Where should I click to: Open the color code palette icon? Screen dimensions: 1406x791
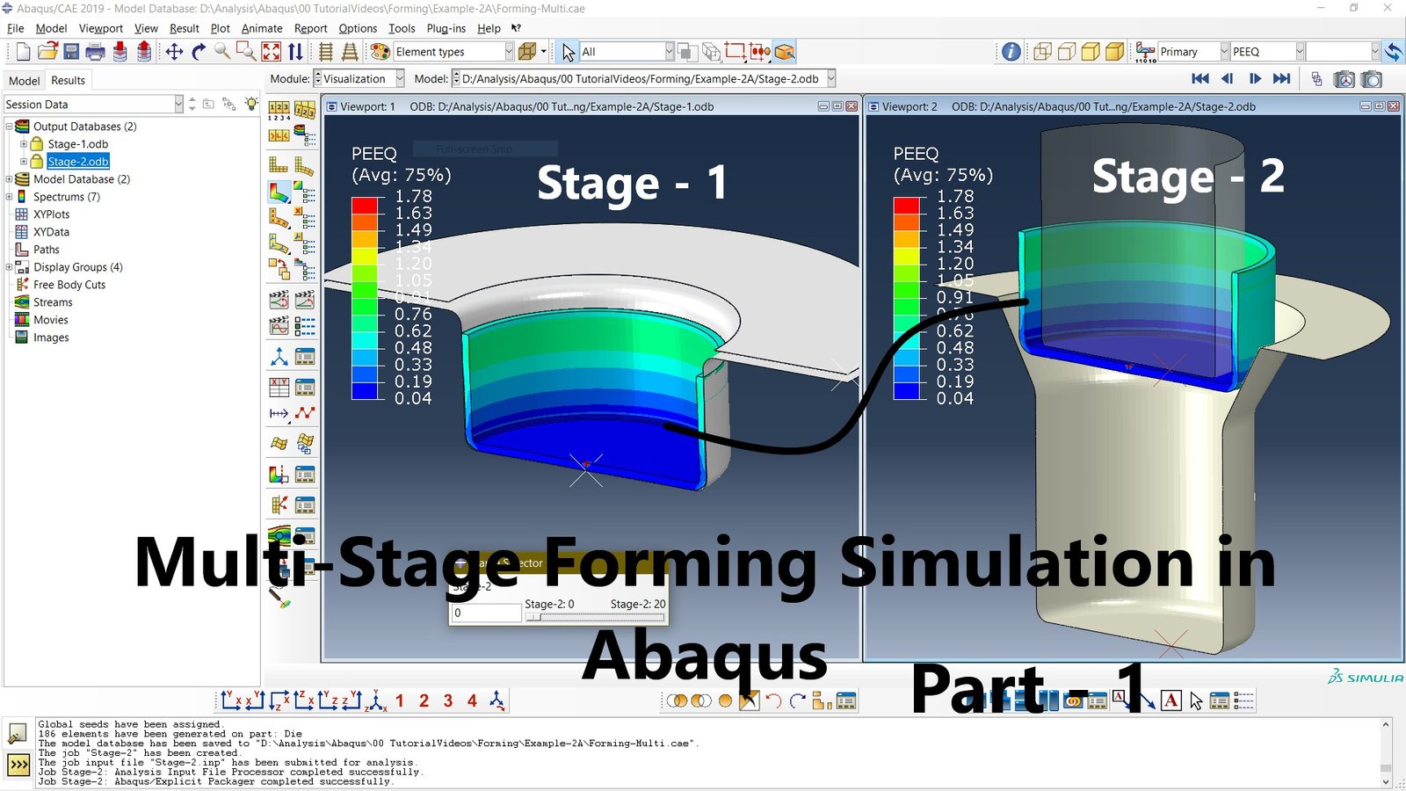(x=380, y=52)
